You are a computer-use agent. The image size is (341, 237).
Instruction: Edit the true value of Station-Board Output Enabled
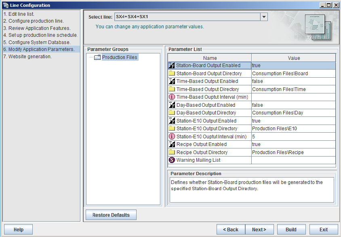[x=293, y=65]
